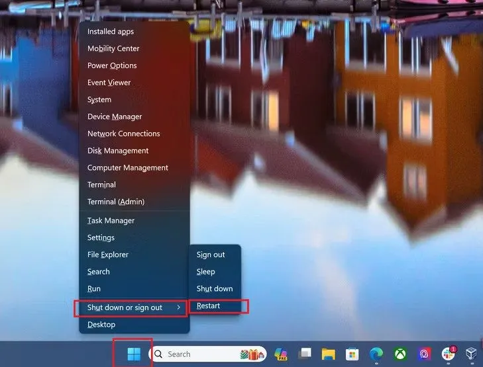
Task: Open VirtualBox cube icon on the taskbar
Action: 471,354
